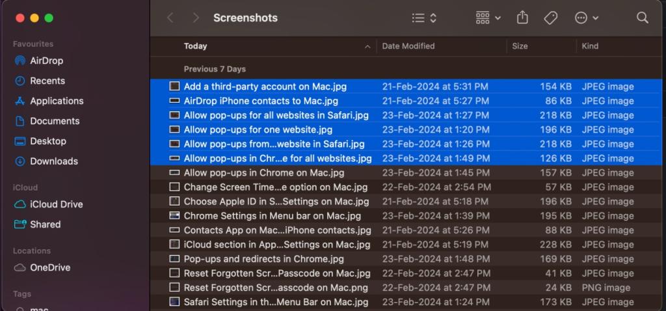Click the Tags icon in the toolbar

(x=550, y=18)
